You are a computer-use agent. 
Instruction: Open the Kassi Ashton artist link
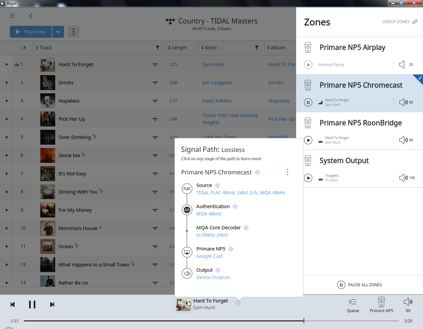(x=217, y=101)
